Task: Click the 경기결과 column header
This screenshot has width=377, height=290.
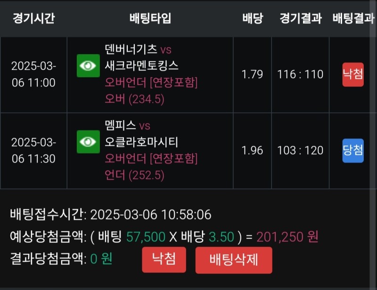Action: [301, 18]
